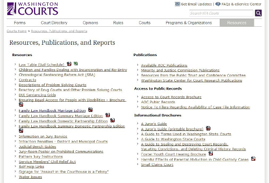Open Public Trust and Confidence Committee resources
Viewport: 269px width, 183px height.
[193, 75]
